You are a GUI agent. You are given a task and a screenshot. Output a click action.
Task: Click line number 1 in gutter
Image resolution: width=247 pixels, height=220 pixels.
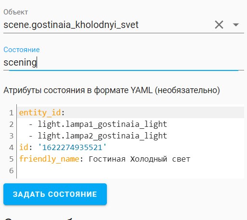(11, 113)
